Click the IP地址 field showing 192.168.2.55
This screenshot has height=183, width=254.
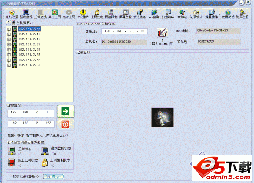124,31
